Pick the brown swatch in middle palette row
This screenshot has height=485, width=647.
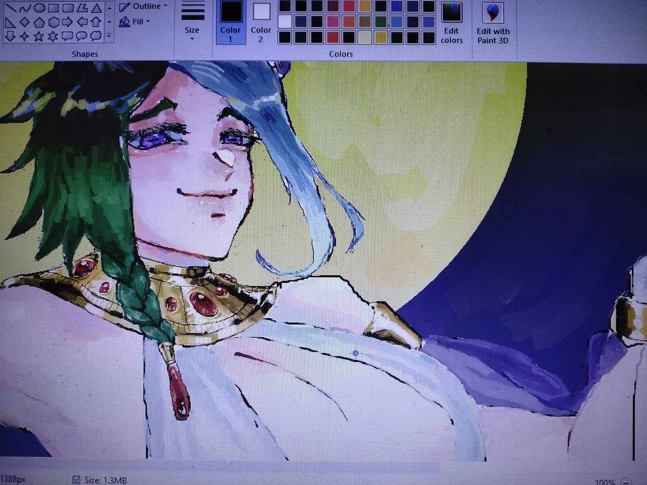365,22
